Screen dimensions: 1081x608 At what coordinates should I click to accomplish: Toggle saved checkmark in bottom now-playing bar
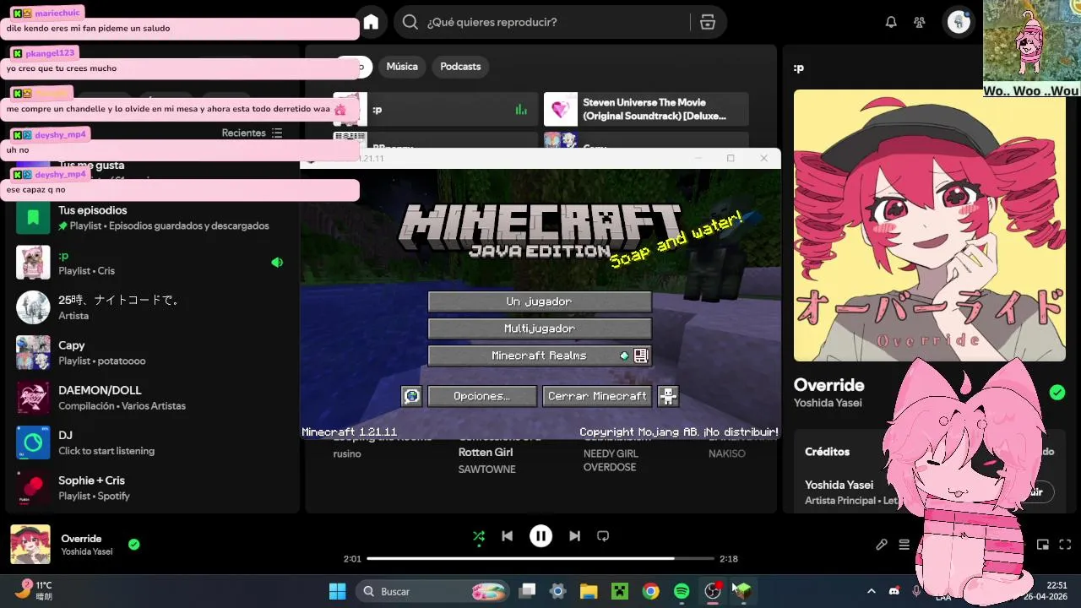coord(133,545)
